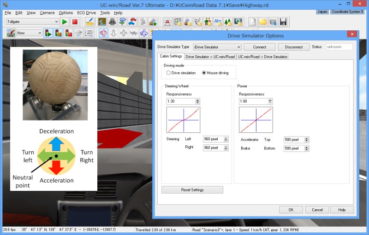The image size is (369, 235).
Task: Save project with the floppy disk icon
Action: tap(283, 22)
